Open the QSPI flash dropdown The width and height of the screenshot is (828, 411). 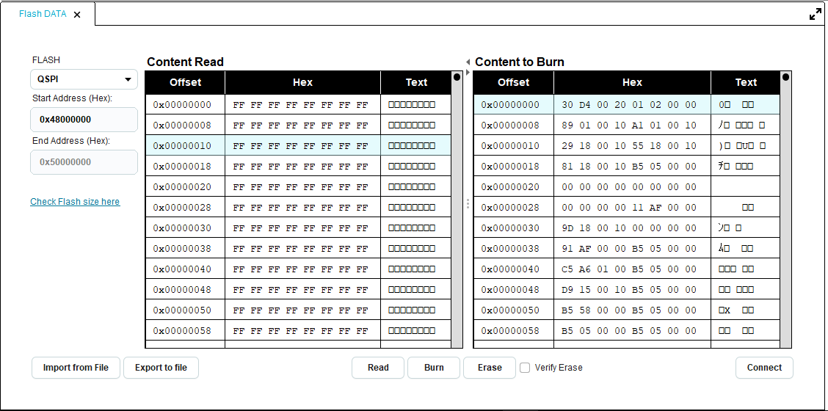[84, 79]
